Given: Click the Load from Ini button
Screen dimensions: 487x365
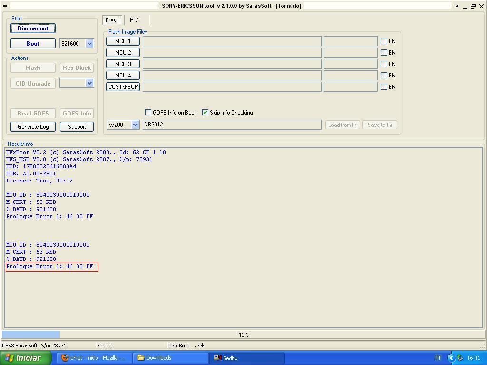Looking at the screenshot, I should 342,125.
